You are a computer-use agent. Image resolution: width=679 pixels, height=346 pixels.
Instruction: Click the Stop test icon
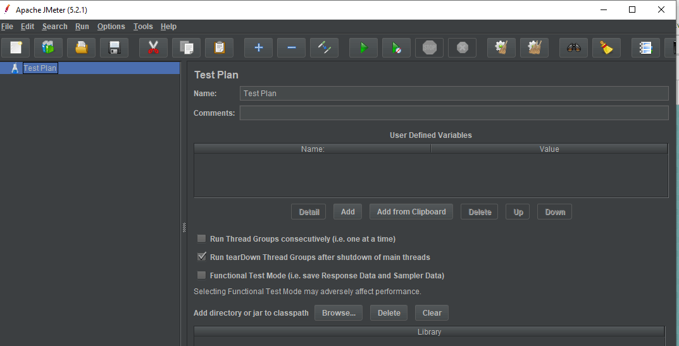430,47
